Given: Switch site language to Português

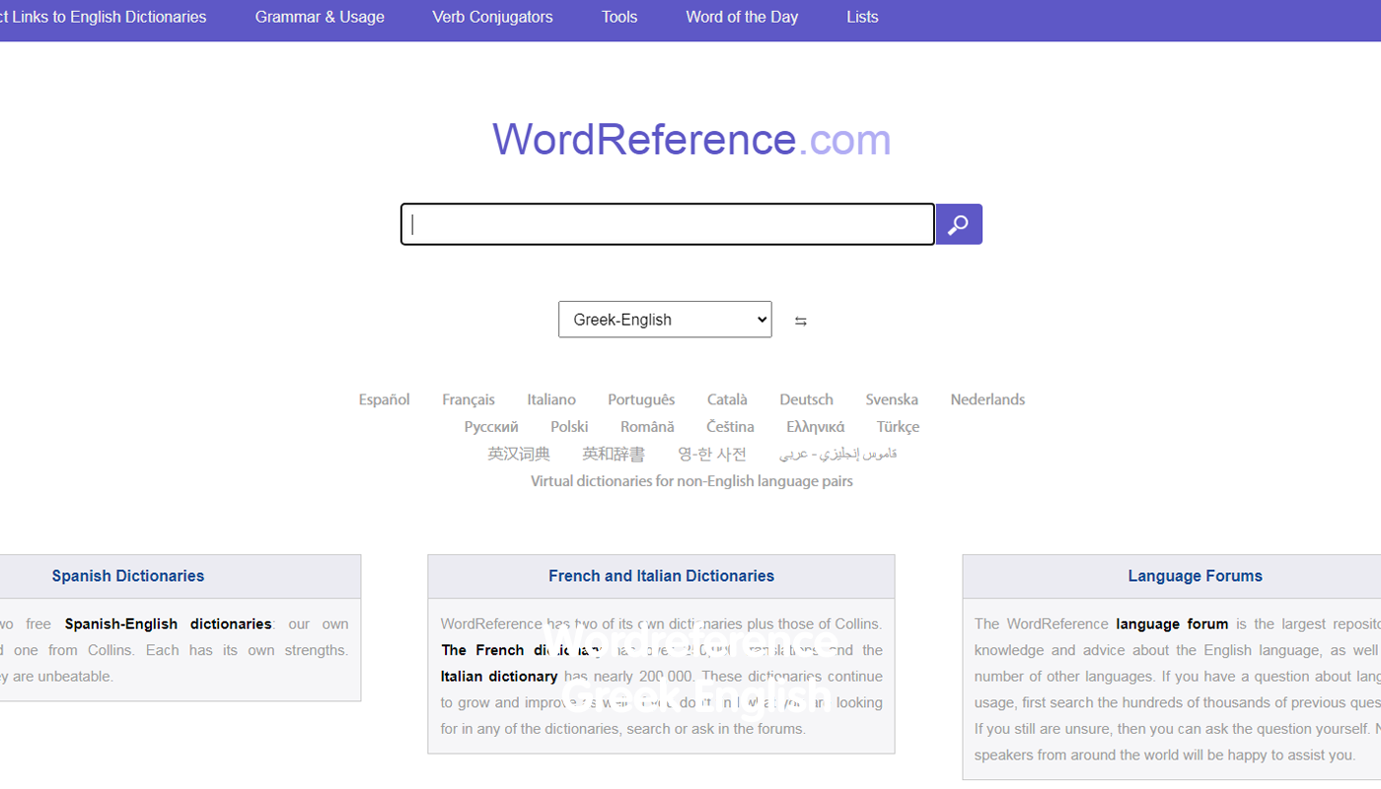Looking at the screenshot, I should (x=641, y=399).
